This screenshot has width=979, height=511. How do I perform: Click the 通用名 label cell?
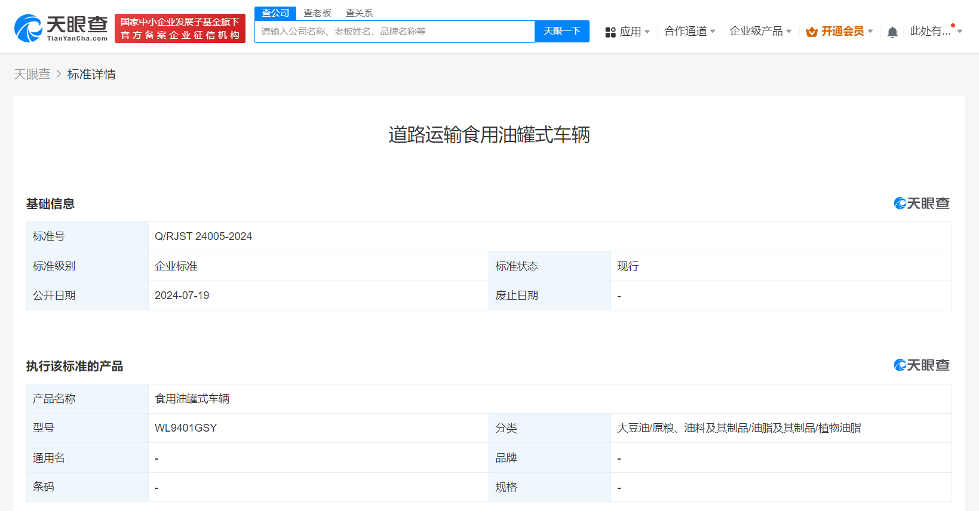pyautogui.click(x=87, y=458)
